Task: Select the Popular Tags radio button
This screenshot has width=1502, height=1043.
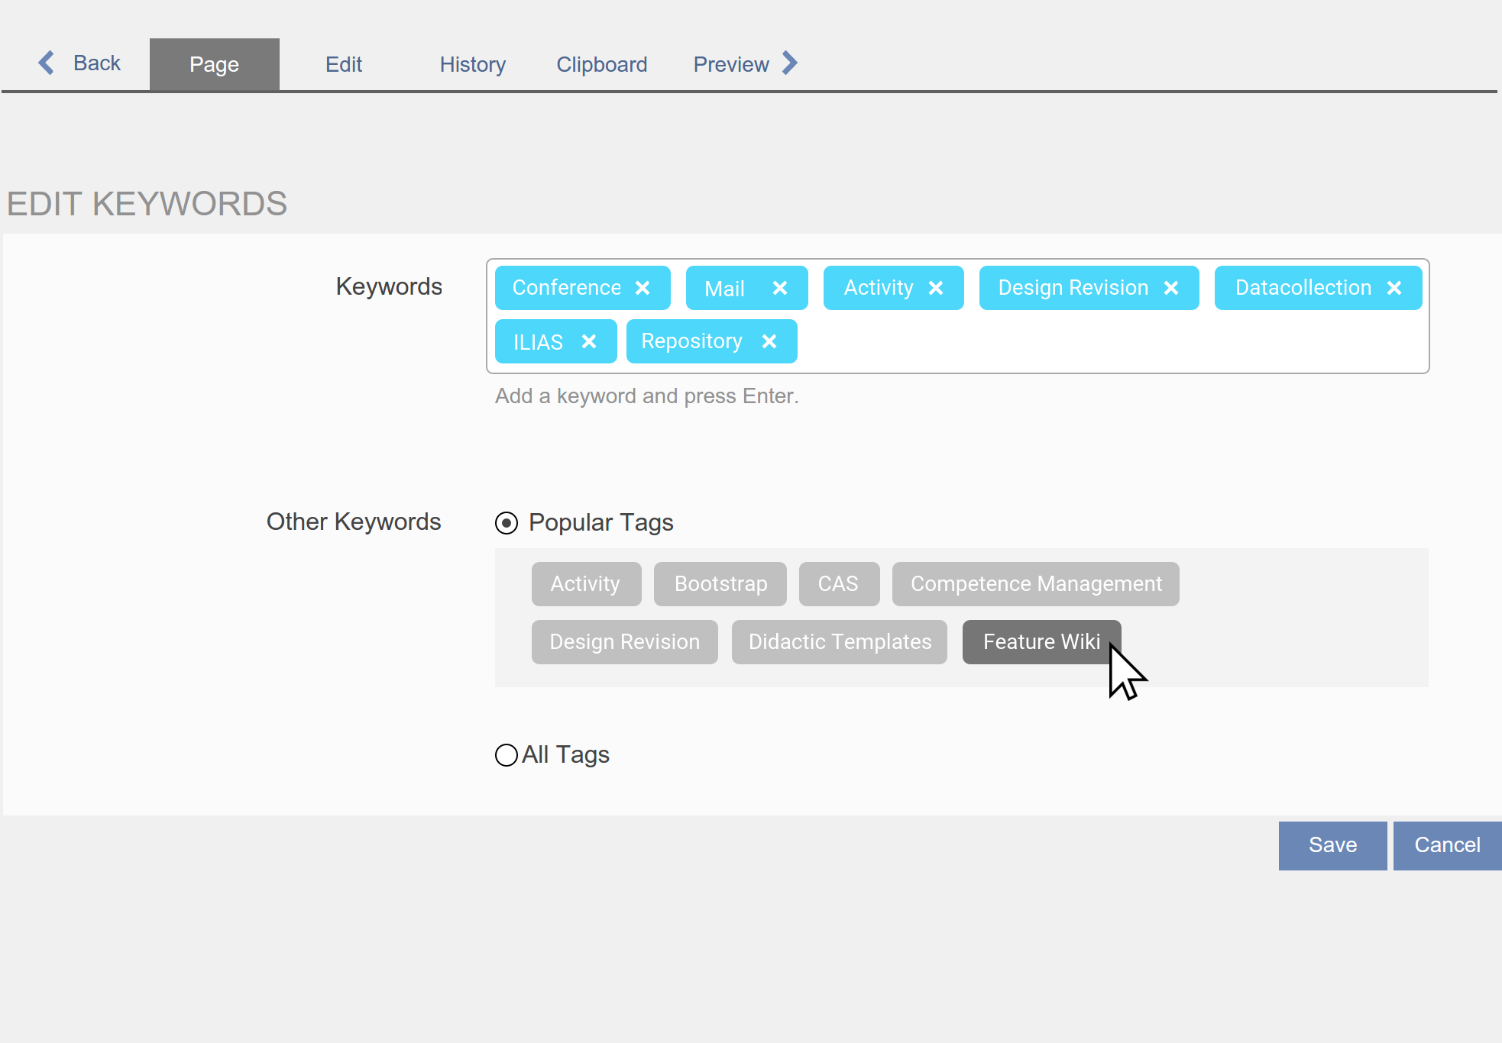Action: (507, 523)
